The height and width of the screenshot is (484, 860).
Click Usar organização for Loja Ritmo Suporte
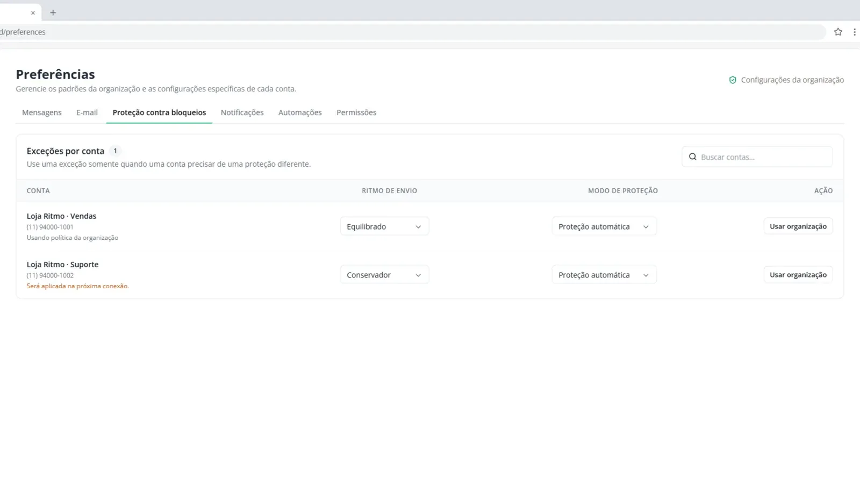(x=798, y=275)
